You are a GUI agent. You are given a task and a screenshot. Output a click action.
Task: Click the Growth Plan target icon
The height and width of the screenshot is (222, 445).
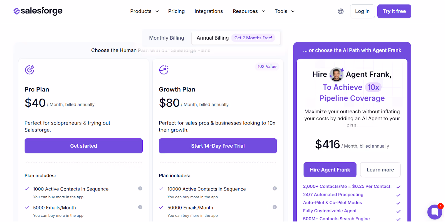[x=164, y=70]
